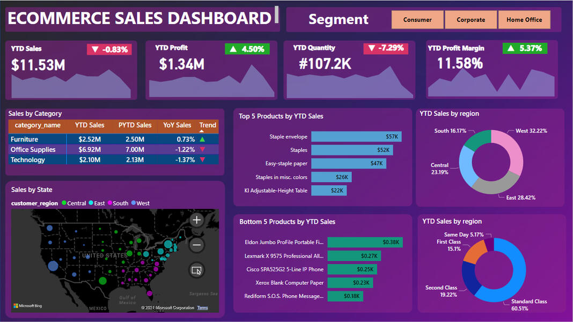Sort table by YTD Sales column header
The width and height of the screenshot is (573, 322).
coord(90,126)
